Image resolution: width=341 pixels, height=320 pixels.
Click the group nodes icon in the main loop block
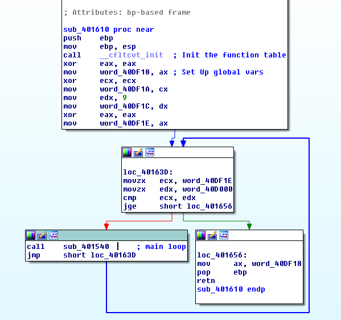(54, 235)
